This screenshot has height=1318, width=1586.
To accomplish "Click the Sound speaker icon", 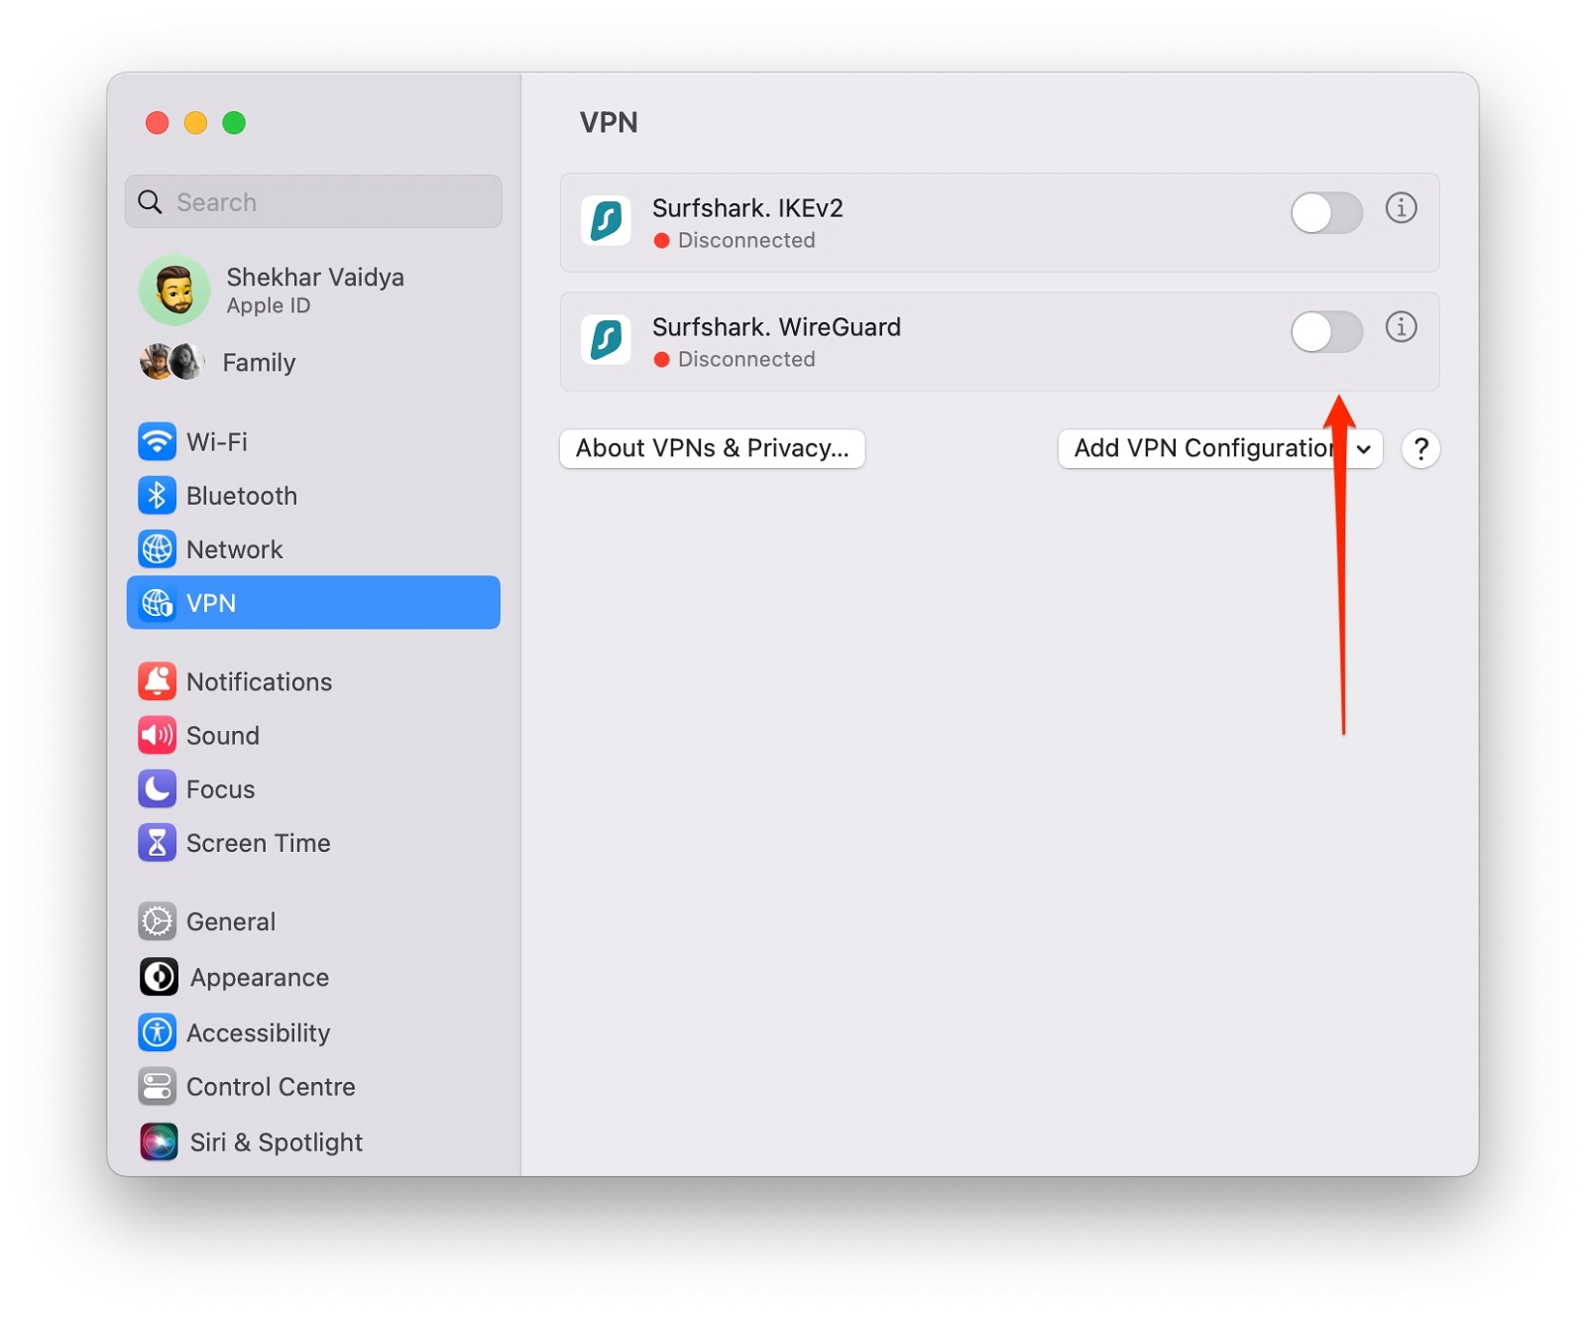I will [x=157, y=736].
